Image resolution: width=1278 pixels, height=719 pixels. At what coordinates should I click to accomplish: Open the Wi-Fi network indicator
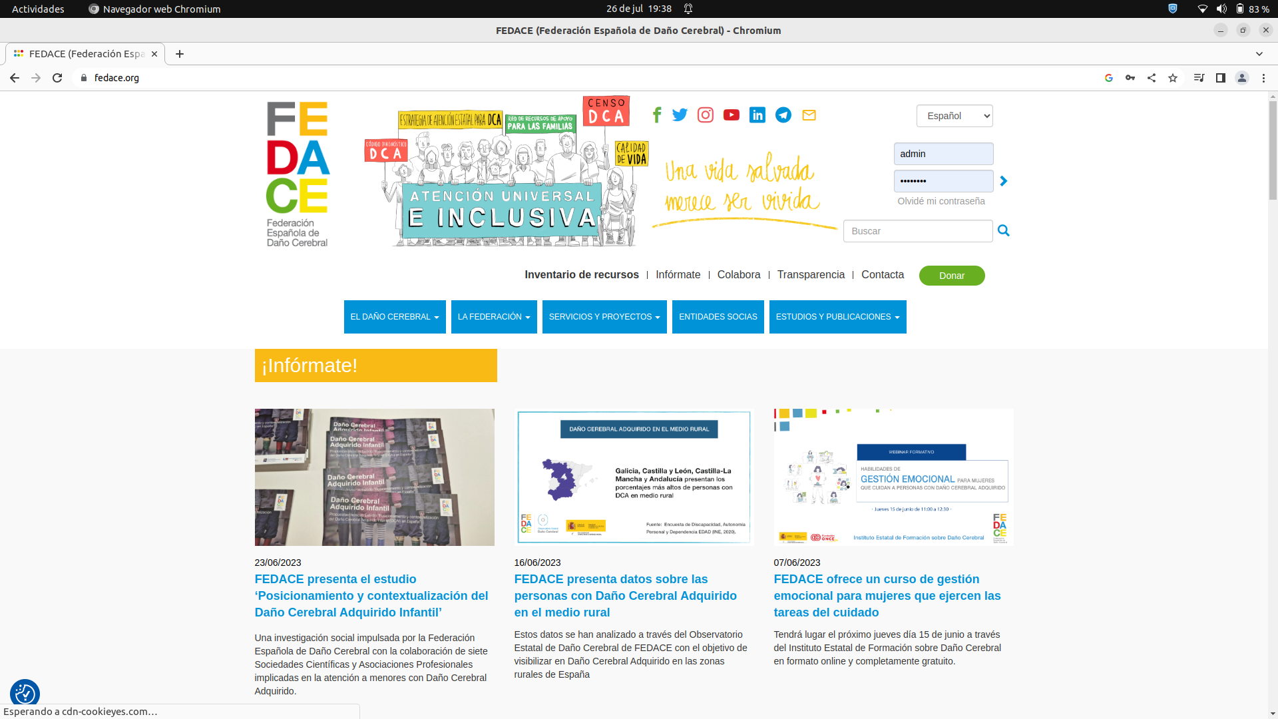click(x=1202, y=9)
